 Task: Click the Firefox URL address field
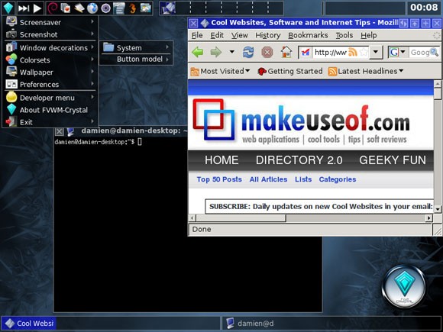coord(330,52)
